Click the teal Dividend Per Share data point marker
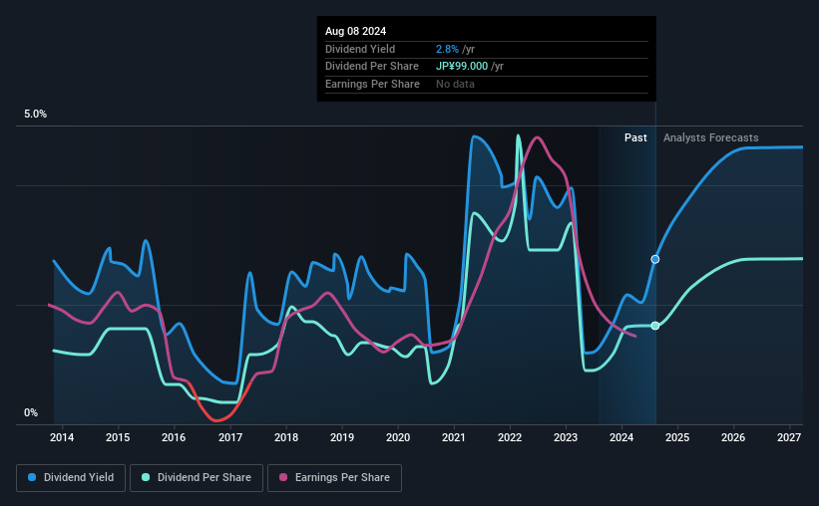 tap(655, 326)
